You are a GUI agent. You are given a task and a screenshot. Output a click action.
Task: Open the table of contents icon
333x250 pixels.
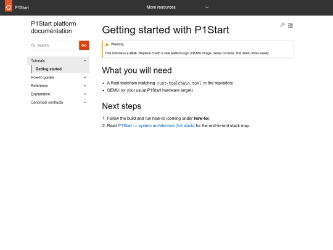(290, 25)
